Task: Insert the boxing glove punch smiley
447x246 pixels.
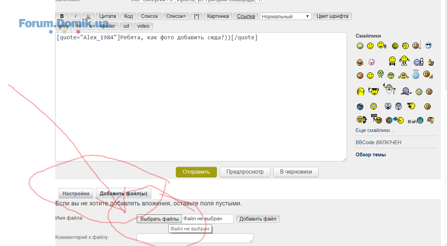Action: pos(394,120)
